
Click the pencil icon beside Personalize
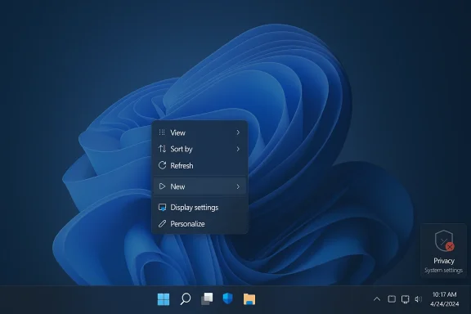point(162,223)
